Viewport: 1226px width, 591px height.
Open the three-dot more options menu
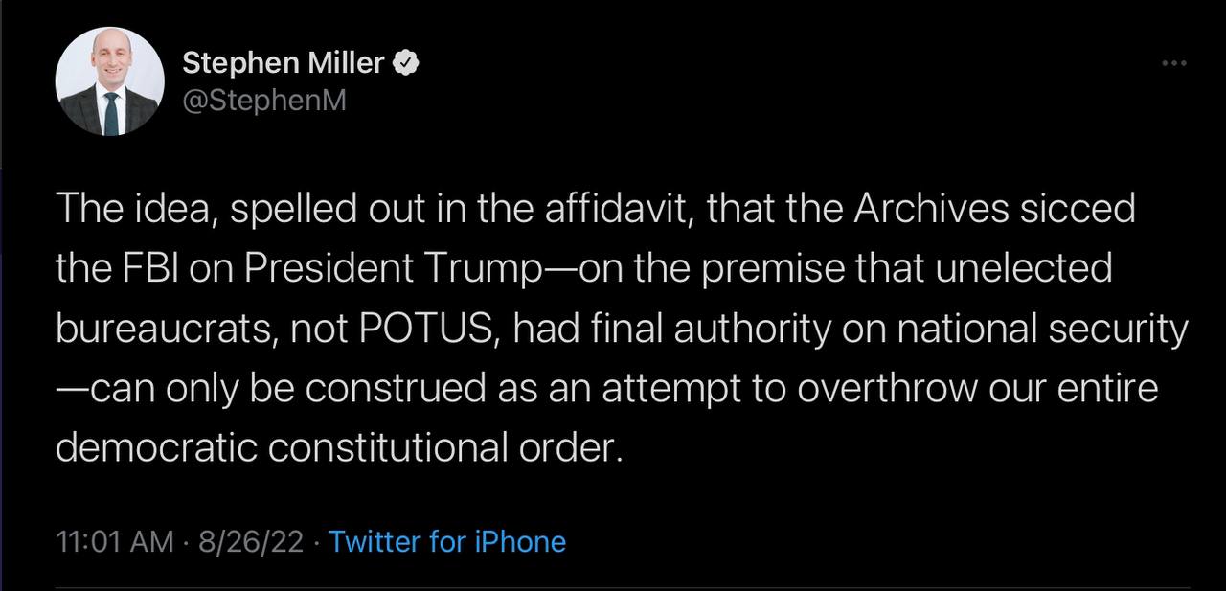pyautogui.click(x=1173, y=64)
